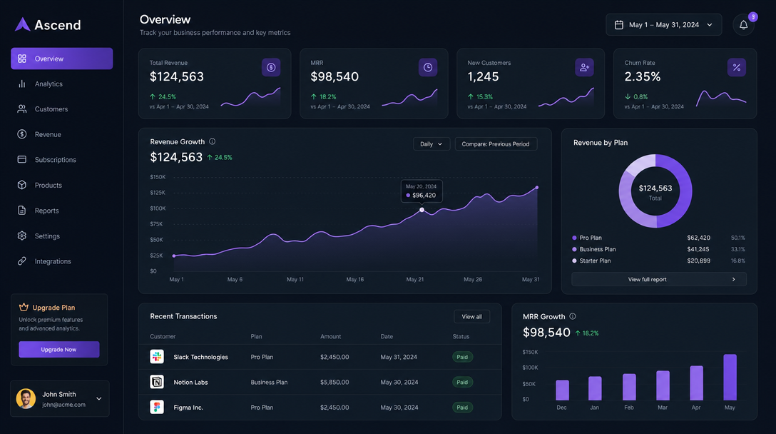The height and width of the screenshot is (434, 776).
Task: Click the info icon next to Revenue Growth
Action: coord(212,141)
